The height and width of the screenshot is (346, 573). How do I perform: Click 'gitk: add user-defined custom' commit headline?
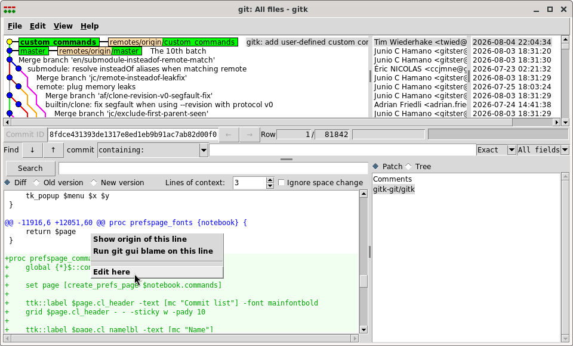[x=307, y=42]
